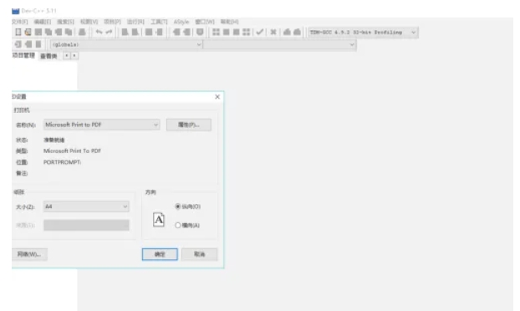Click the Redo arrow icon
The width and height of the screenshot is (520, 311).
click(x=109, y=32)
